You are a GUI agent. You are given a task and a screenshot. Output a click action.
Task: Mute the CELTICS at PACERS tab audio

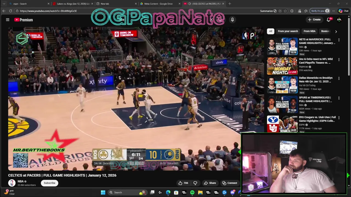pos(189,4)
